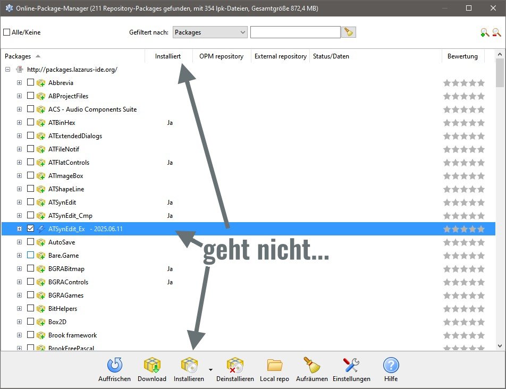The image size is (506, 389).
Task: Click the vertical scrollbar up arrow
Action: click(500, 55)
